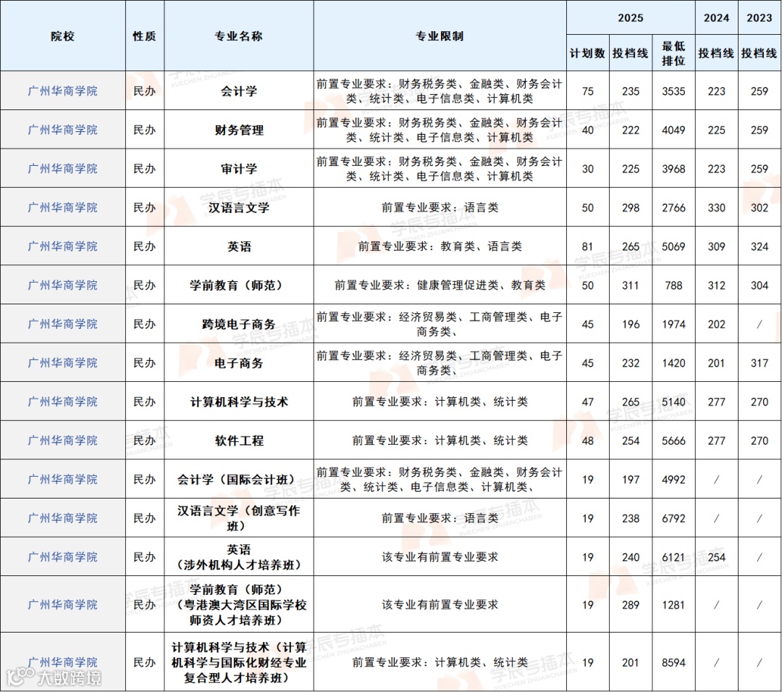
Task: Click the 最低排位 sub-header
Action: coord(673,54)
